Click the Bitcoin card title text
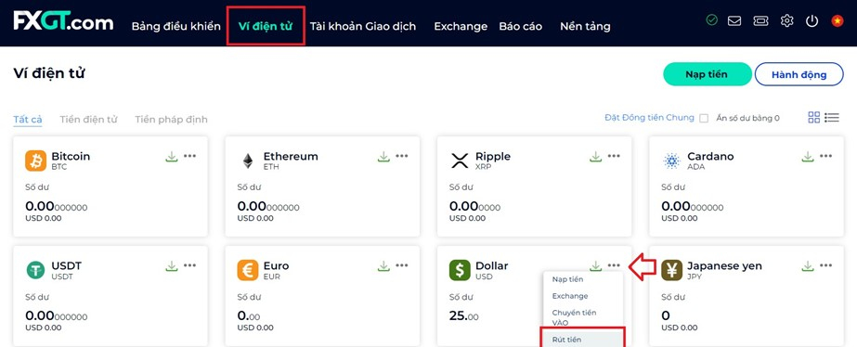The image size is (857, 347). [x=71, y=156]
